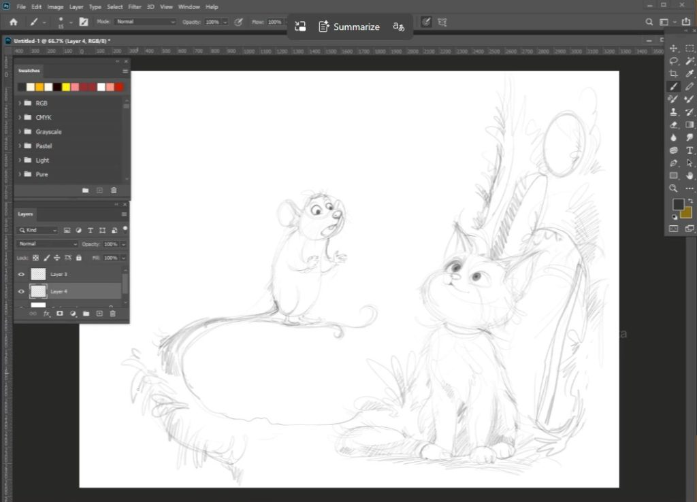Select the Layer 4 thumbnail

(x=39, y=291)
